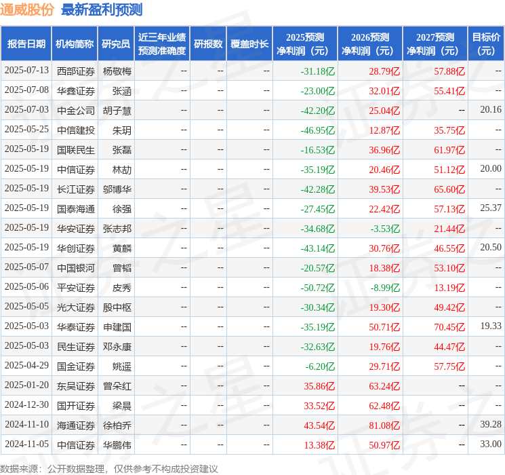The width and height of the screenshot is (505, 475).
Task: Select the 覆盖时长 column header
Action: click(249, 44)
